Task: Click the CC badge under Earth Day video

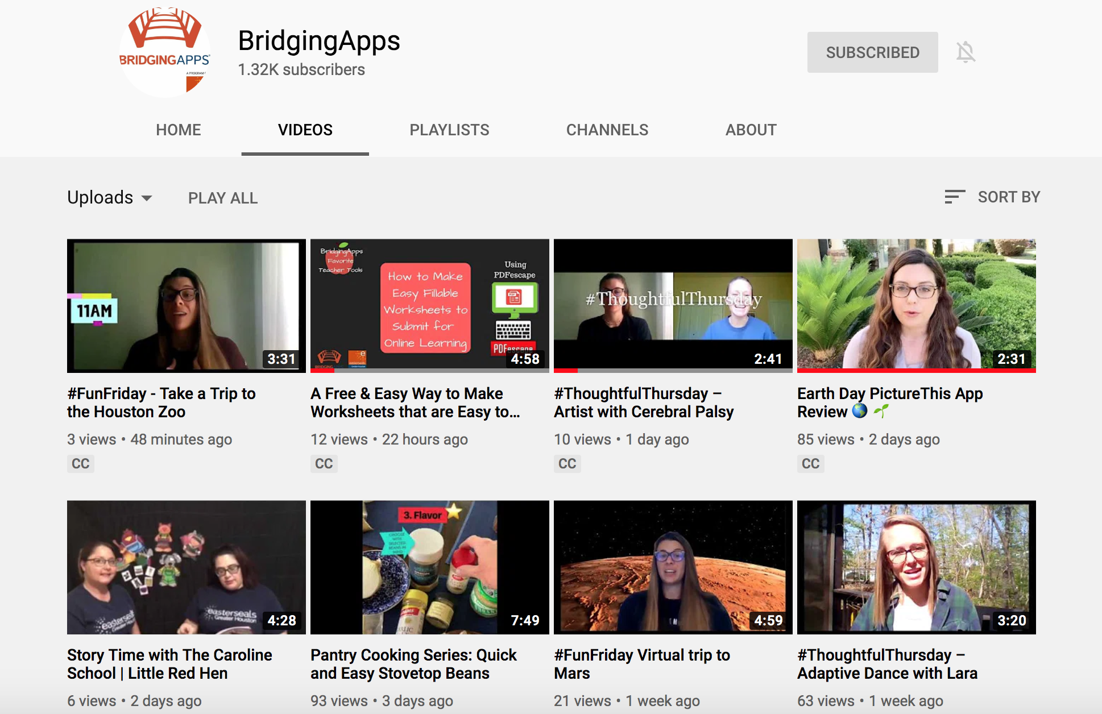Action: (811, 464)
